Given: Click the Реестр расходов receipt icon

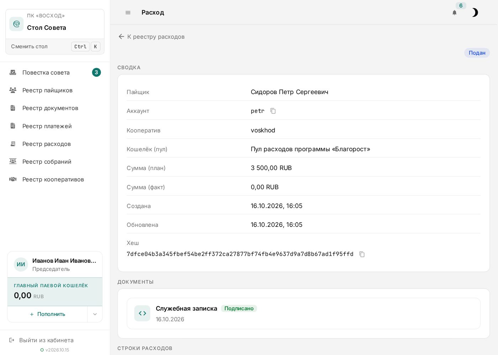Looking at the screenshot, I should 13,144.
